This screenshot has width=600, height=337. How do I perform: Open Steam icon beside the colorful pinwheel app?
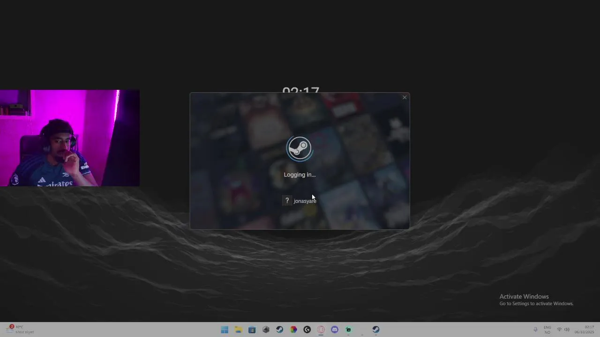tap(279, 330)
